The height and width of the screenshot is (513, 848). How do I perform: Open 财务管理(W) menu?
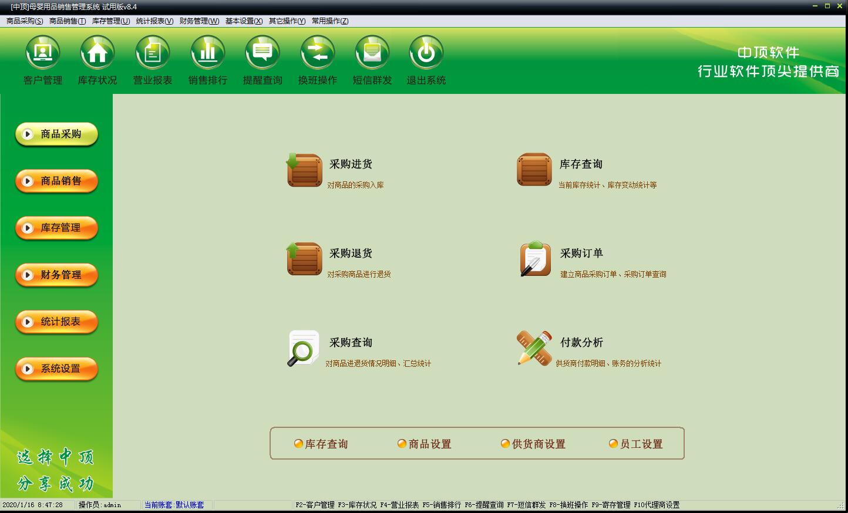(x=199, y=21)
